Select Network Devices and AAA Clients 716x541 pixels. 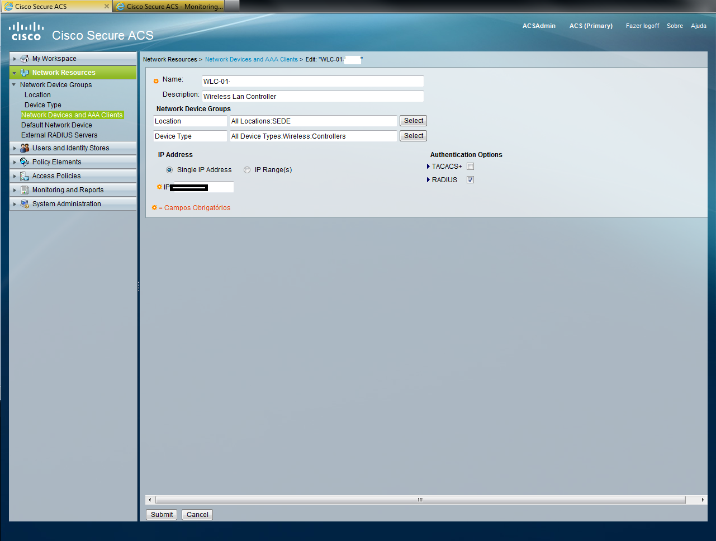(x=72, y=115)
